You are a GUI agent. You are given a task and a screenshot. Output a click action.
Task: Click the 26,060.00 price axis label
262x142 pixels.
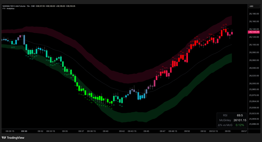coord(254,60)
